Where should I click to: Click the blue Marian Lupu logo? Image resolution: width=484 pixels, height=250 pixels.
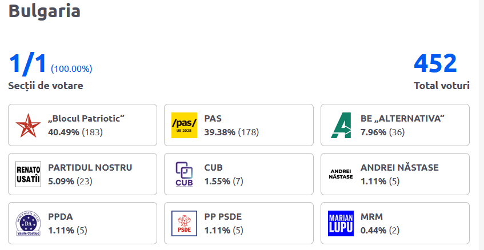341,223
